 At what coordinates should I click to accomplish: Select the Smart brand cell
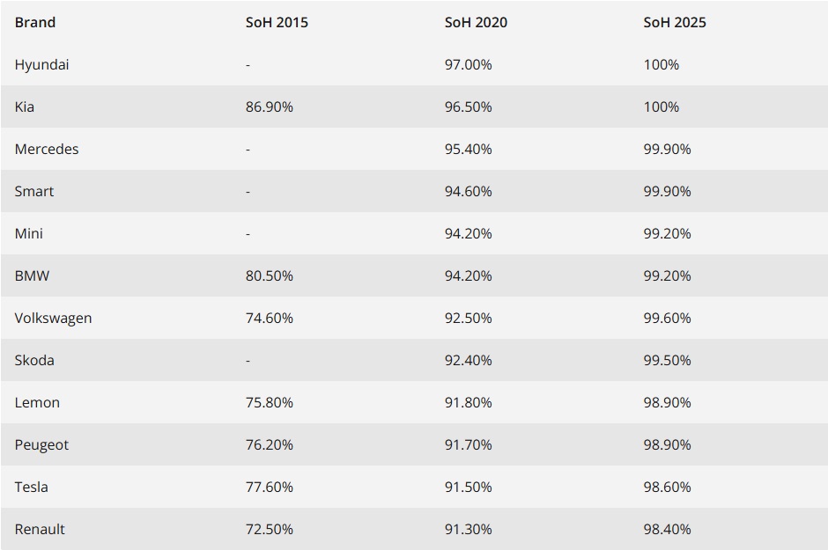(x=34, y=191)
